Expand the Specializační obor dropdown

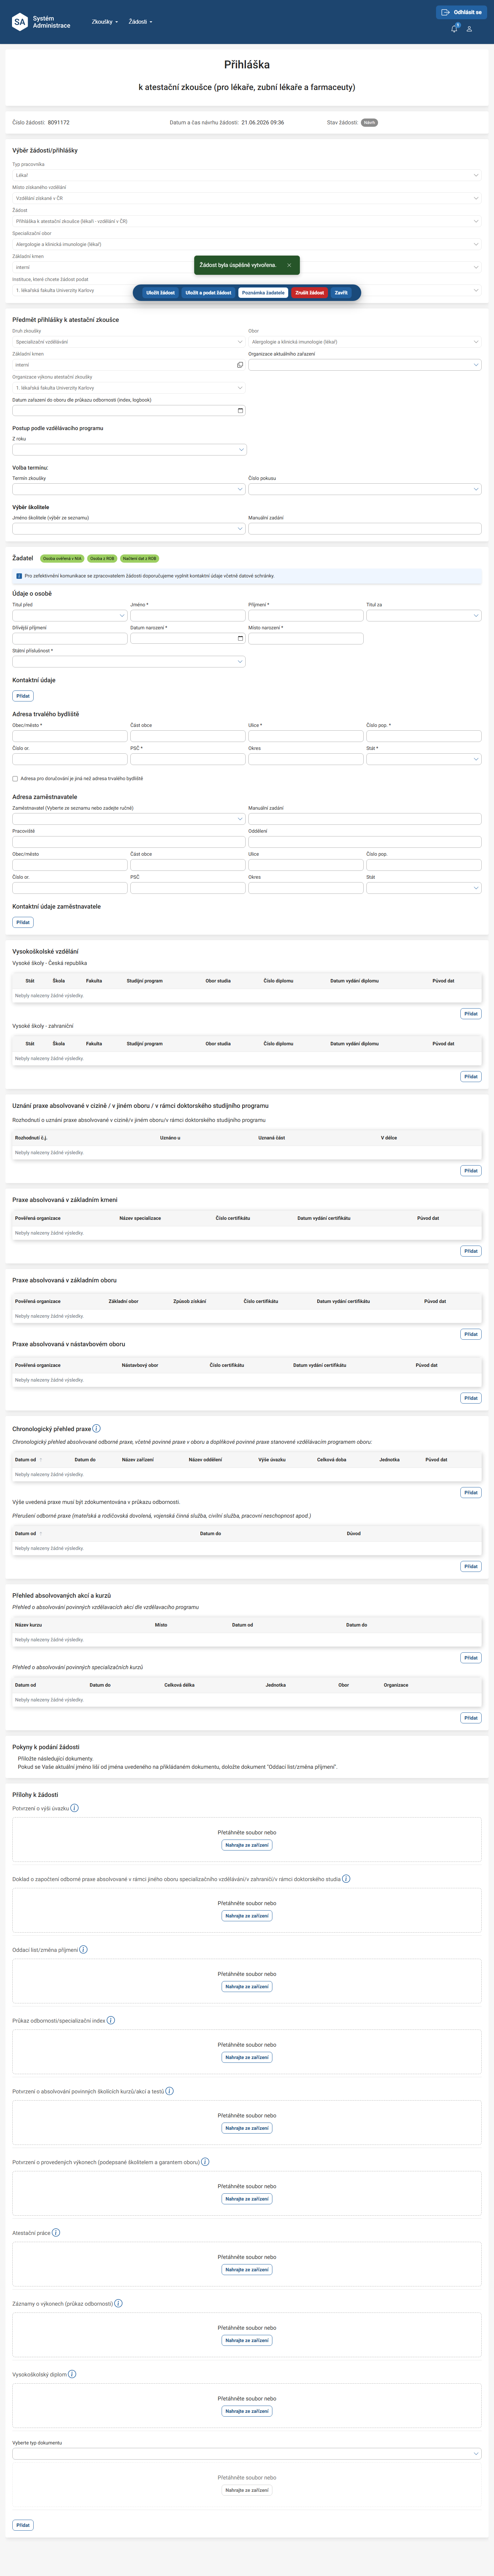click(247, 244)
